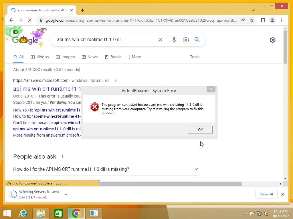293x219 pixels.
Task: Open Windows Store from taskbar
Action: [x=58, y=213]
